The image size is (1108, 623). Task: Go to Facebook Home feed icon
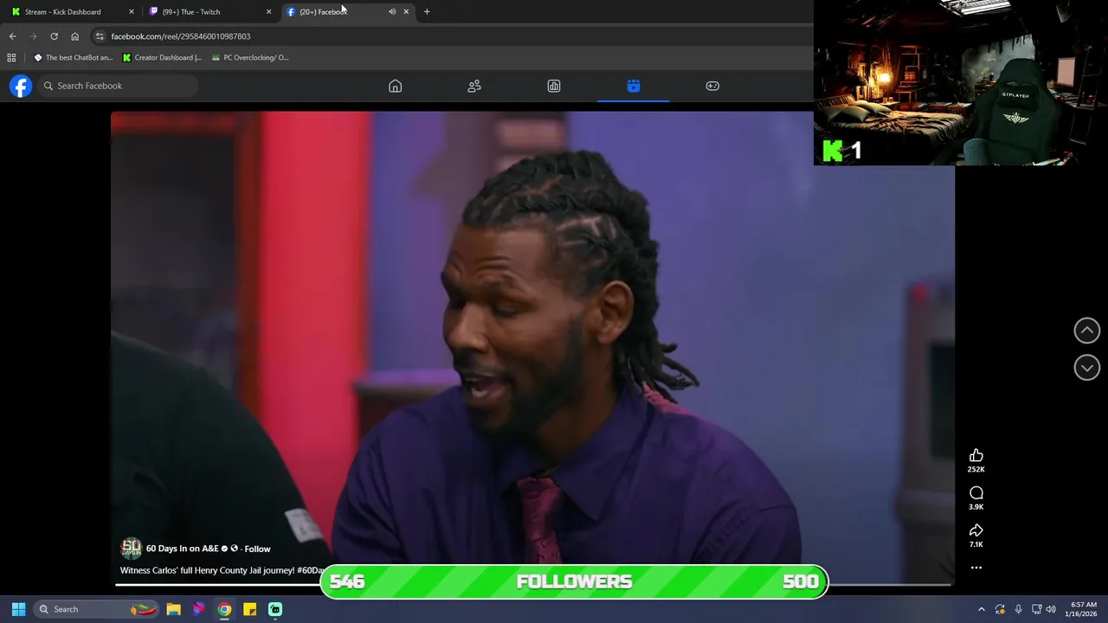(395, 86)
